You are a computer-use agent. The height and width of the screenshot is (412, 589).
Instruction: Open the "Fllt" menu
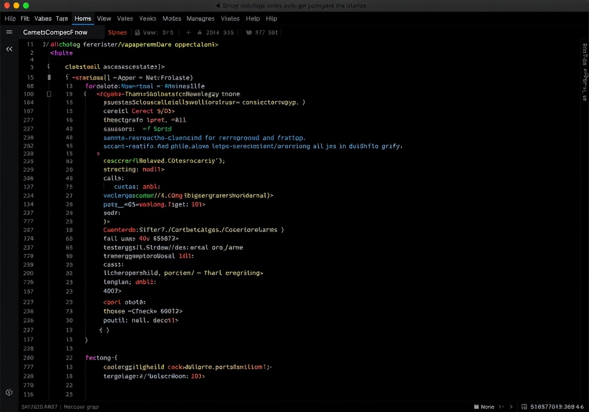[x=25, y=19]
